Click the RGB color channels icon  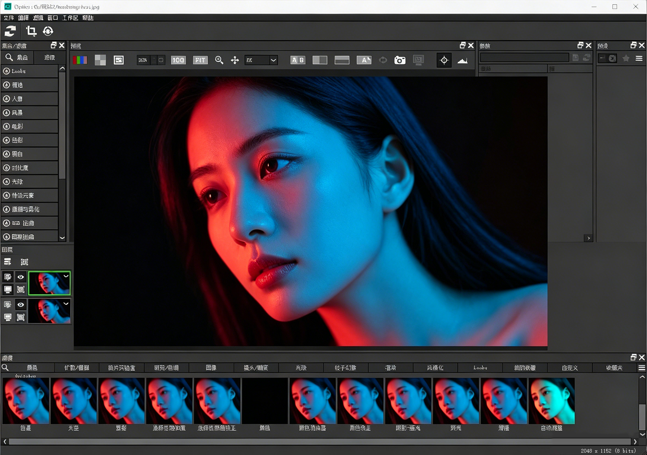click(x=80, y=60)
